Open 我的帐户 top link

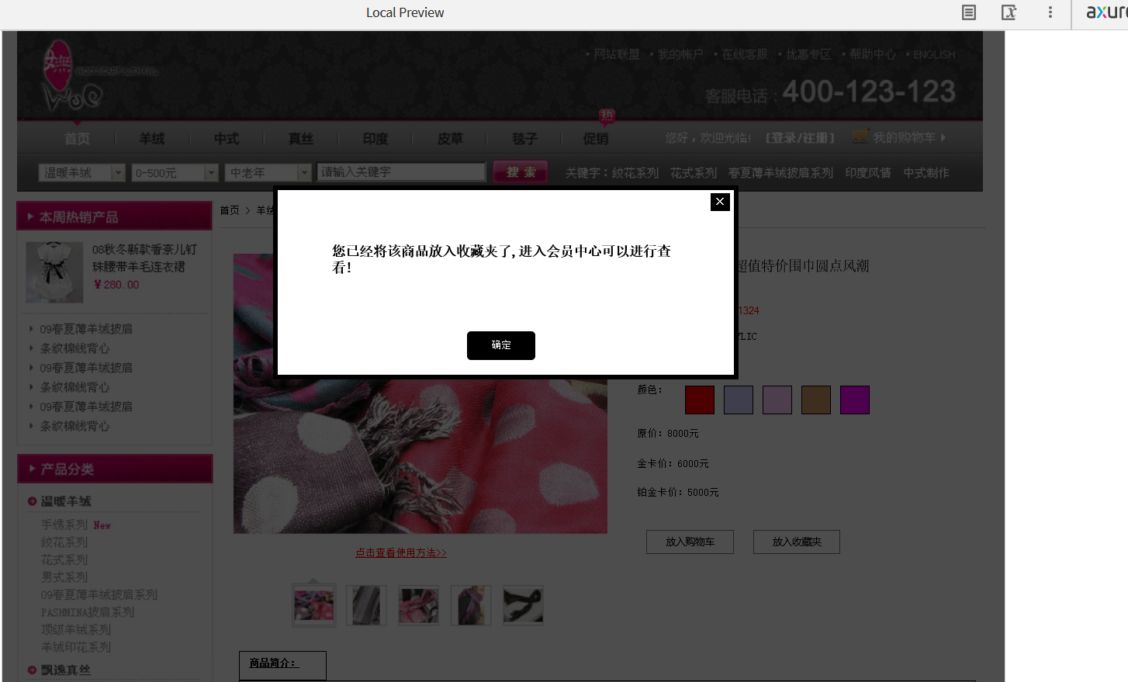click(x=680, y=54)
